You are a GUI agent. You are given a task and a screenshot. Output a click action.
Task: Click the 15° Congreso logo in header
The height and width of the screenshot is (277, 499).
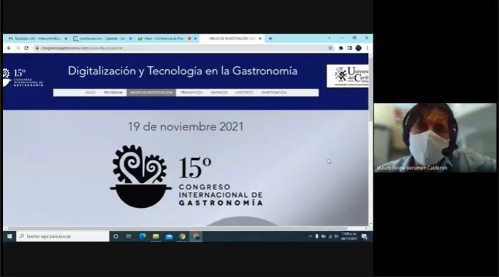click(23, 78)
